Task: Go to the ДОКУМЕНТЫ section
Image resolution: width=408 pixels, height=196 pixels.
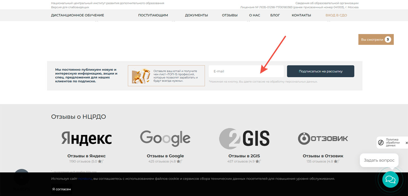Action: pyautogui.click(x=196, y=15)
